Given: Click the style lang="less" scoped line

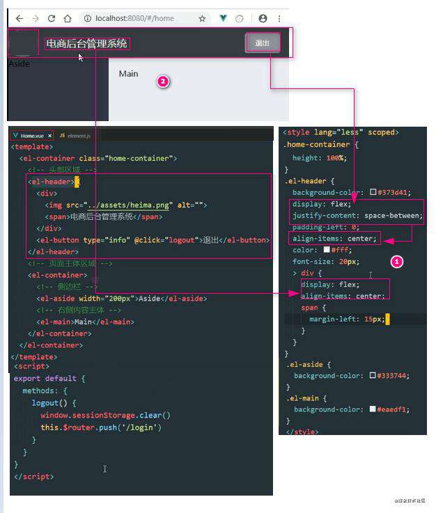Looking at the screenshot, I should 341,132.
